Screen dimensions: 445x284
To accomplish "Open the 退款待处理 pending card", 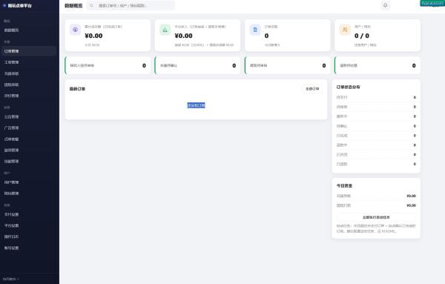I will click(x=378, y=65).
